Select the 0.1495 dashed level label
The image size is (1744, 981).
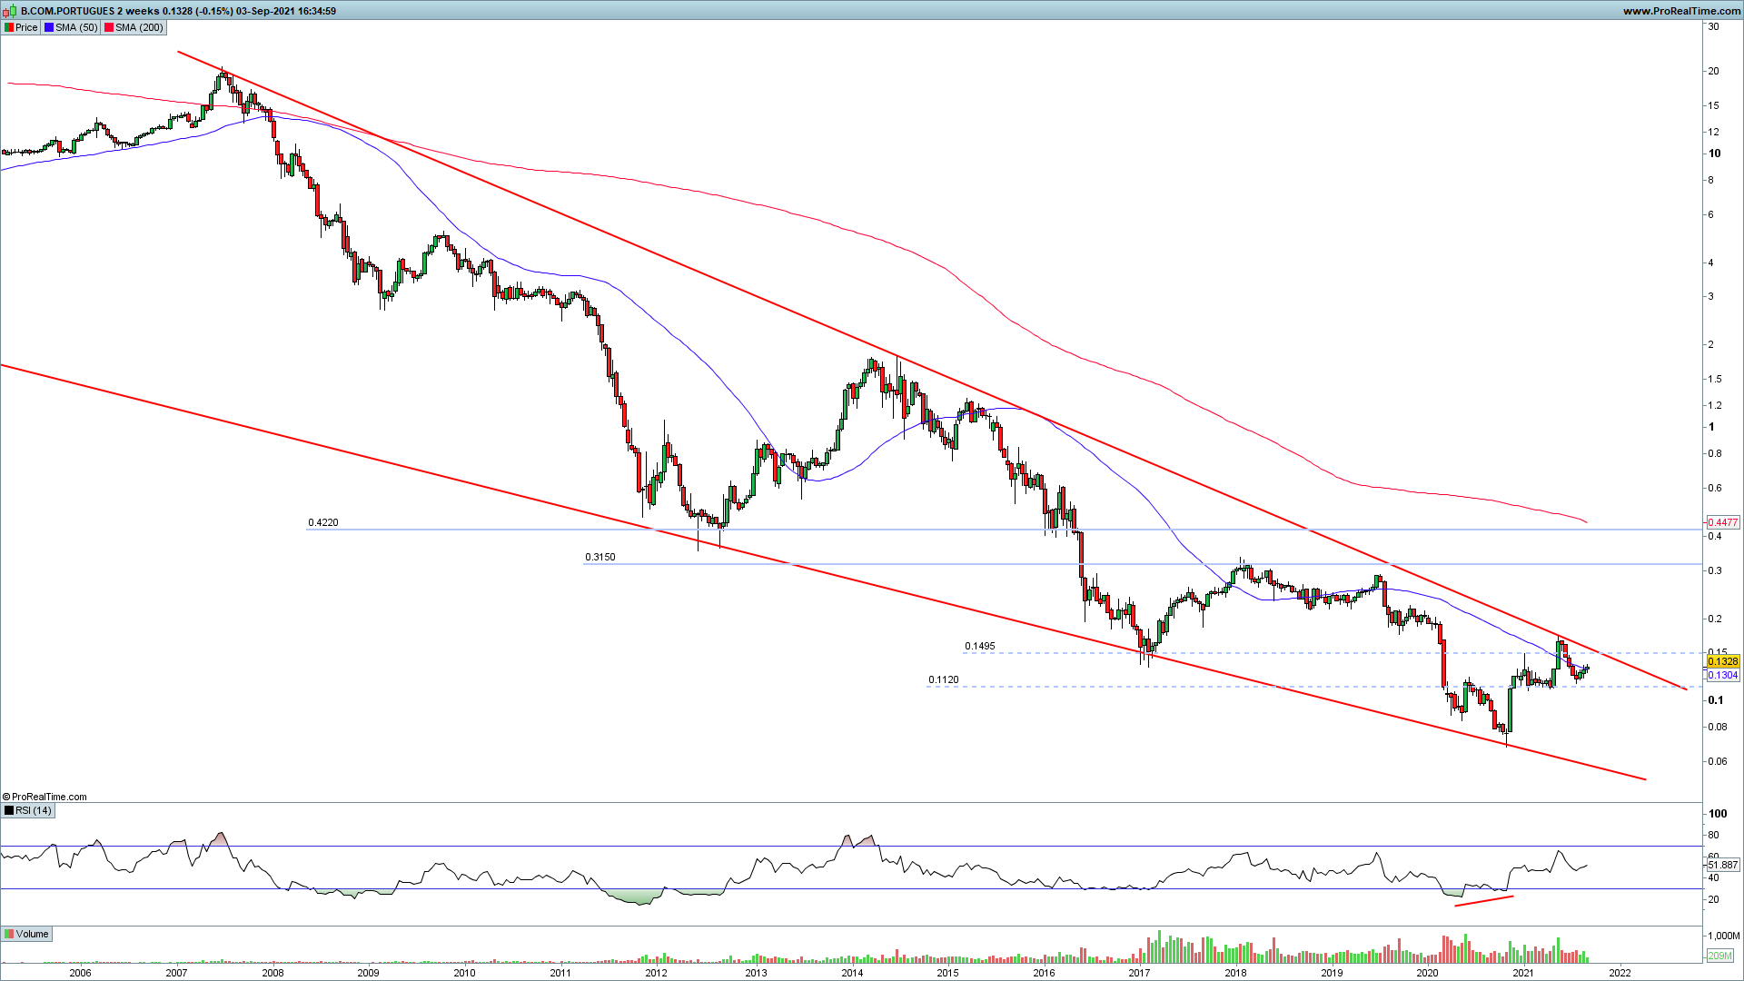979,647
